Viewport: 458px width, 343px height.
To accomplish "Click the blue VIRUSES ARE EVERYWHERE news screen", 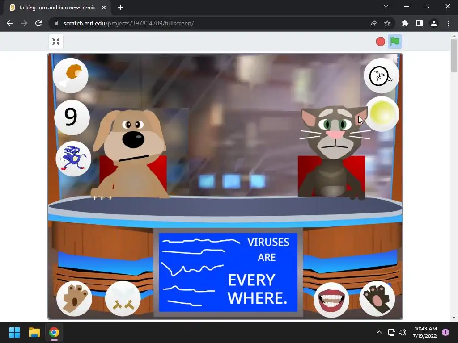I will 228,272.
